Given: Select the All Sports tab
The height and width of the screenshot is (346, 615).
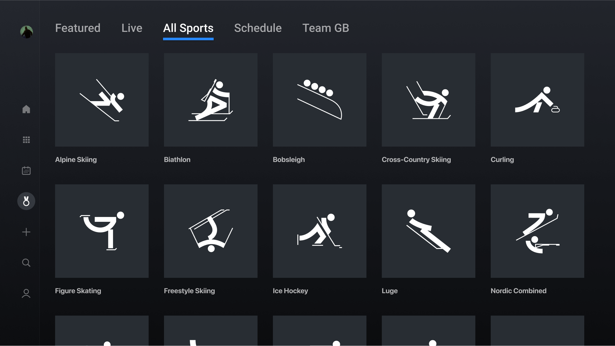Looking at the screenshot, I should point(188,28).
